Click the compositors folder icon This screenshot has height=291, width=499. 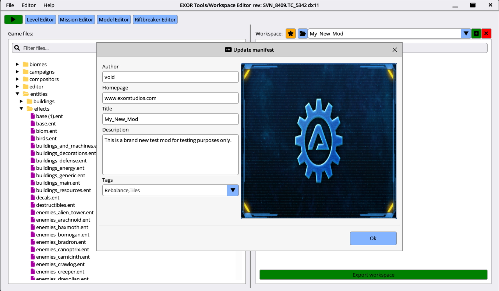pos(25,79)
